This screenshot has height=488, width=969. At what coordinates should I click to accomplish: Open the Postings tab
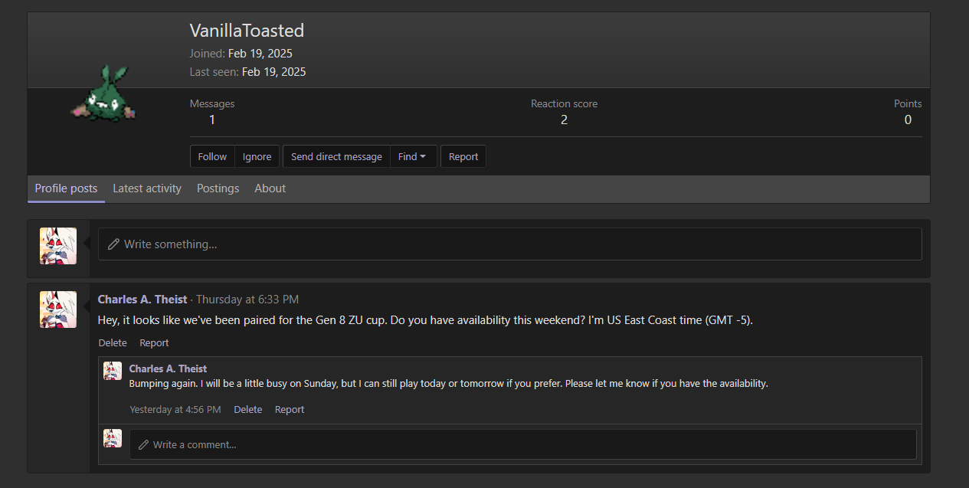click(x=218, y=188)
